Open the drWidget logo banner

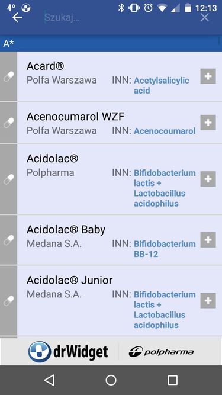click(69, 352)
